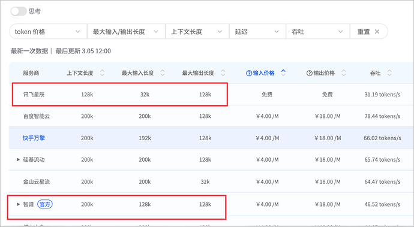Screen dimensions: 414x227
Task: Open the token 价格 dropdown
Action: 48,32
